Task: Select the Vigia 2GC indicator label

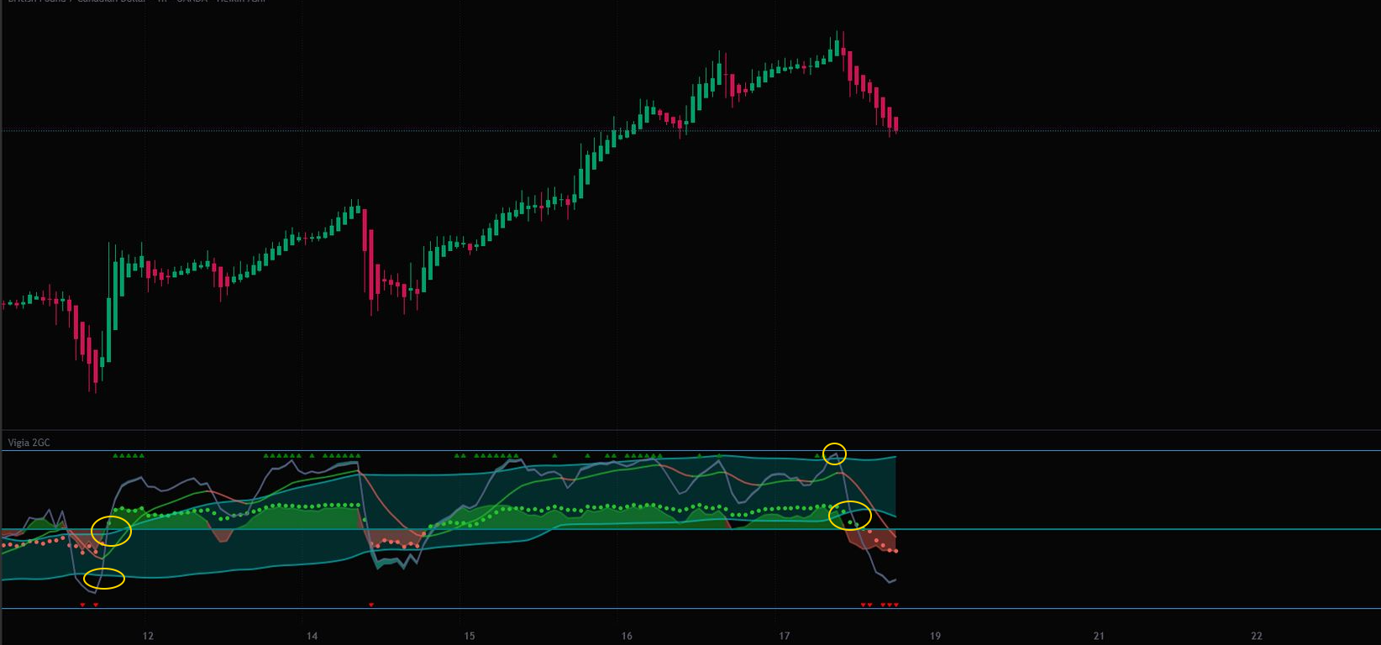Action: [29, 443]
